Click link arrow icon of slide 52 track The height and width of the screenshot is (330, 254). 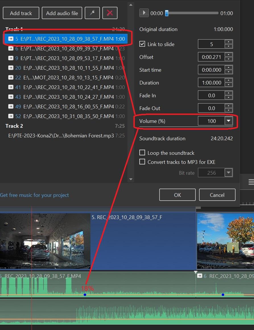[x=11, y=116]
